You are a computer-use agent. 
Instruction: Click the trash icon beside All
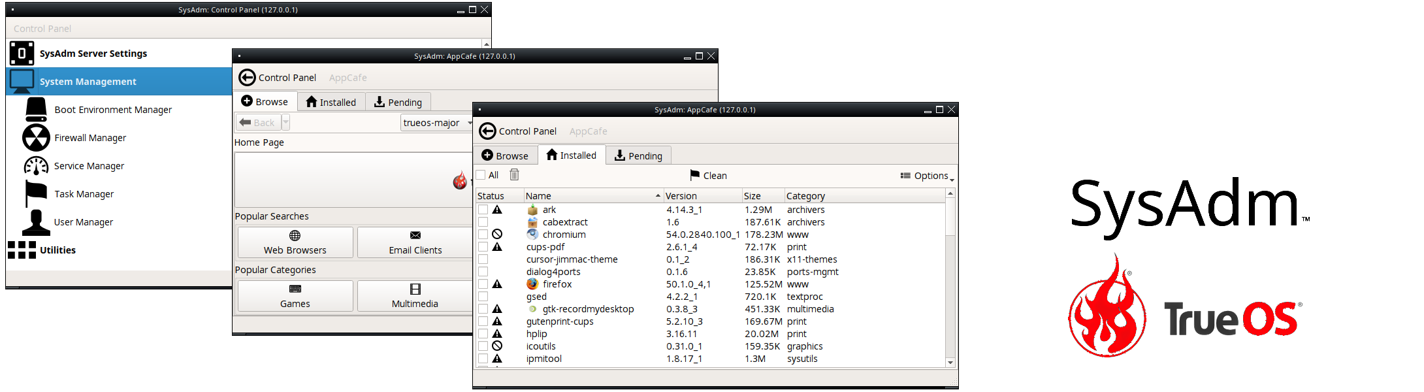(514, 174)
